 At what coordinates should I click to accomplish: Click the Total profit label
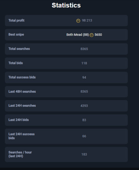(x=16, y=21)
